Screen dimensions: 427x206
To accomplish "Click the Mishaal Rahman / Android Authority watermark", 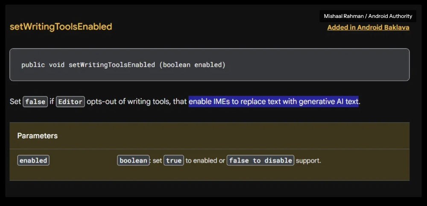I will pyautogui.click(x=368, y=16).
